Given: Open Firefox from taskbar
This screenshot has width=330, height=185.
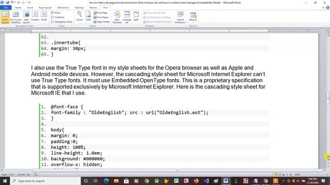Looking at the screenshot, I should click(196, 181).
